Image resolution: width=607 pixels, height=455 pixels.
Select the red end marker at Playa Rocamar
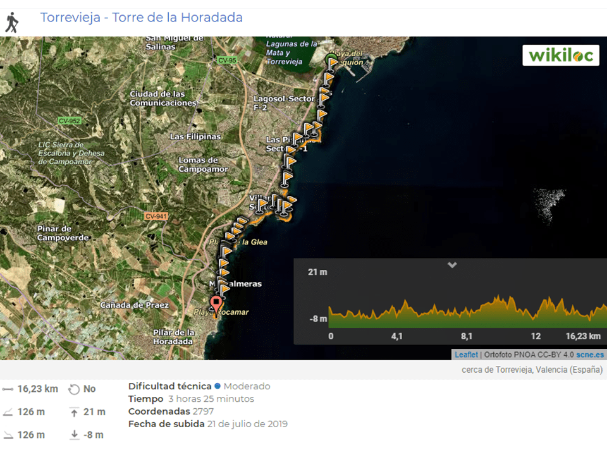pyautogui.click(x=216, y=305)
